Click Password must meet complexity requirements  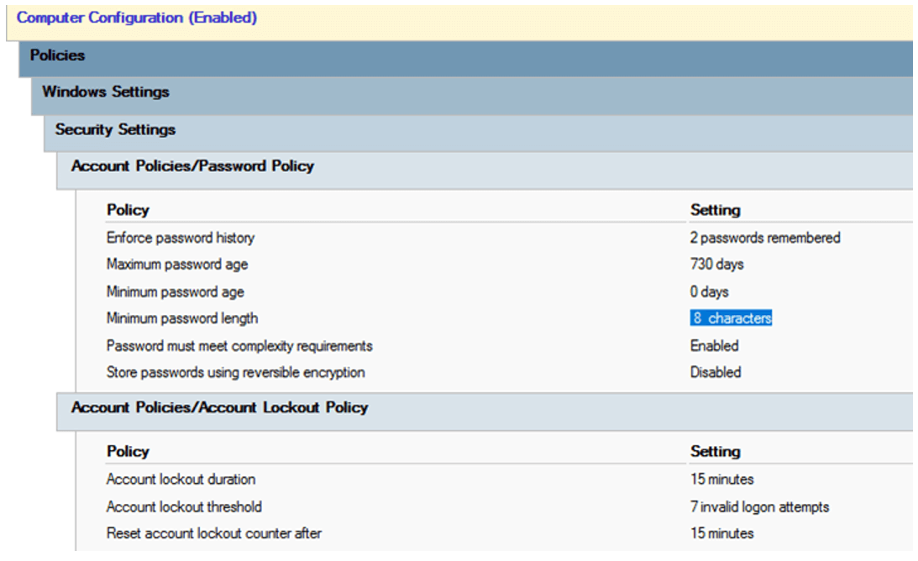tap(239, 345)
